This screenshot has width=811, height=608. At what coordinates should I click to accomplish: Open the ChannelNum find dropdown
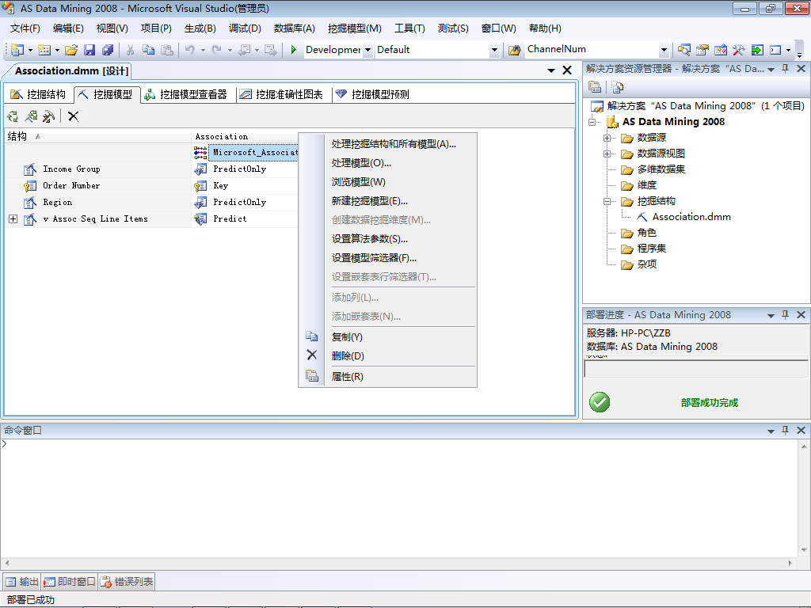point(664,50)
